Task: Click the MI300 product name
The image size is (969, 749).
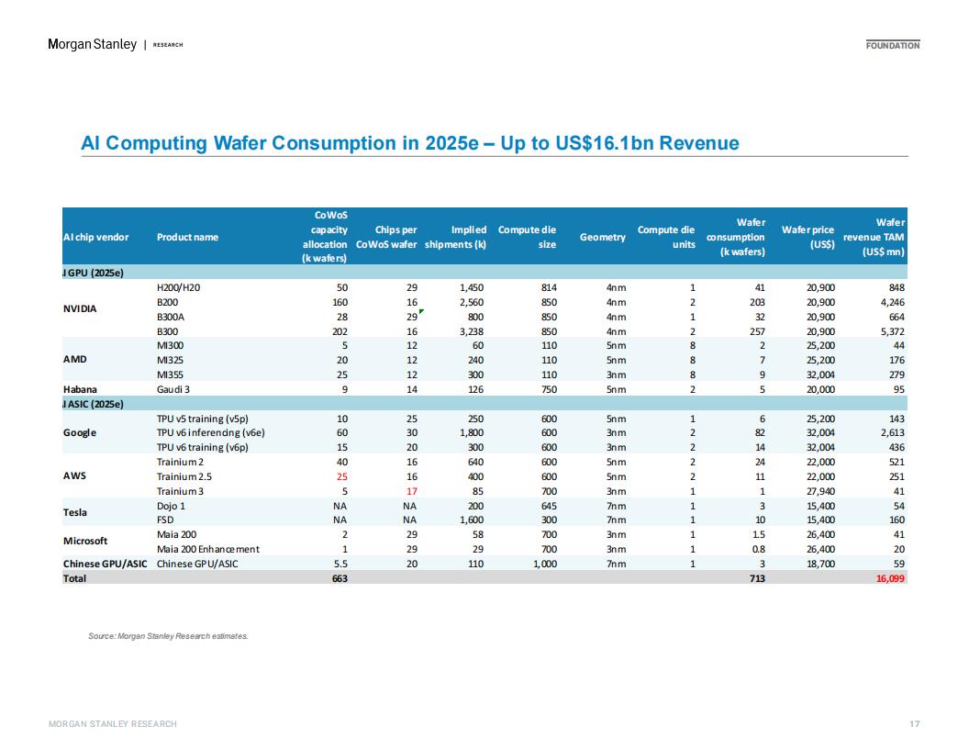Action: click(x=170, y=345)
